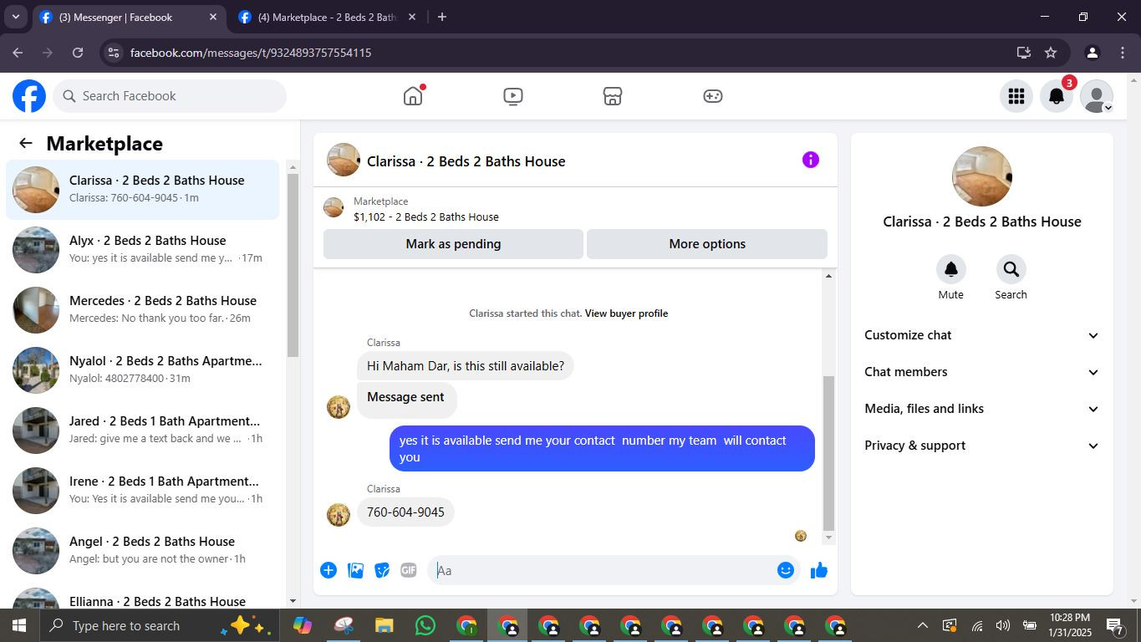Open the Angel 2 Beds conversation

point(143,551)
